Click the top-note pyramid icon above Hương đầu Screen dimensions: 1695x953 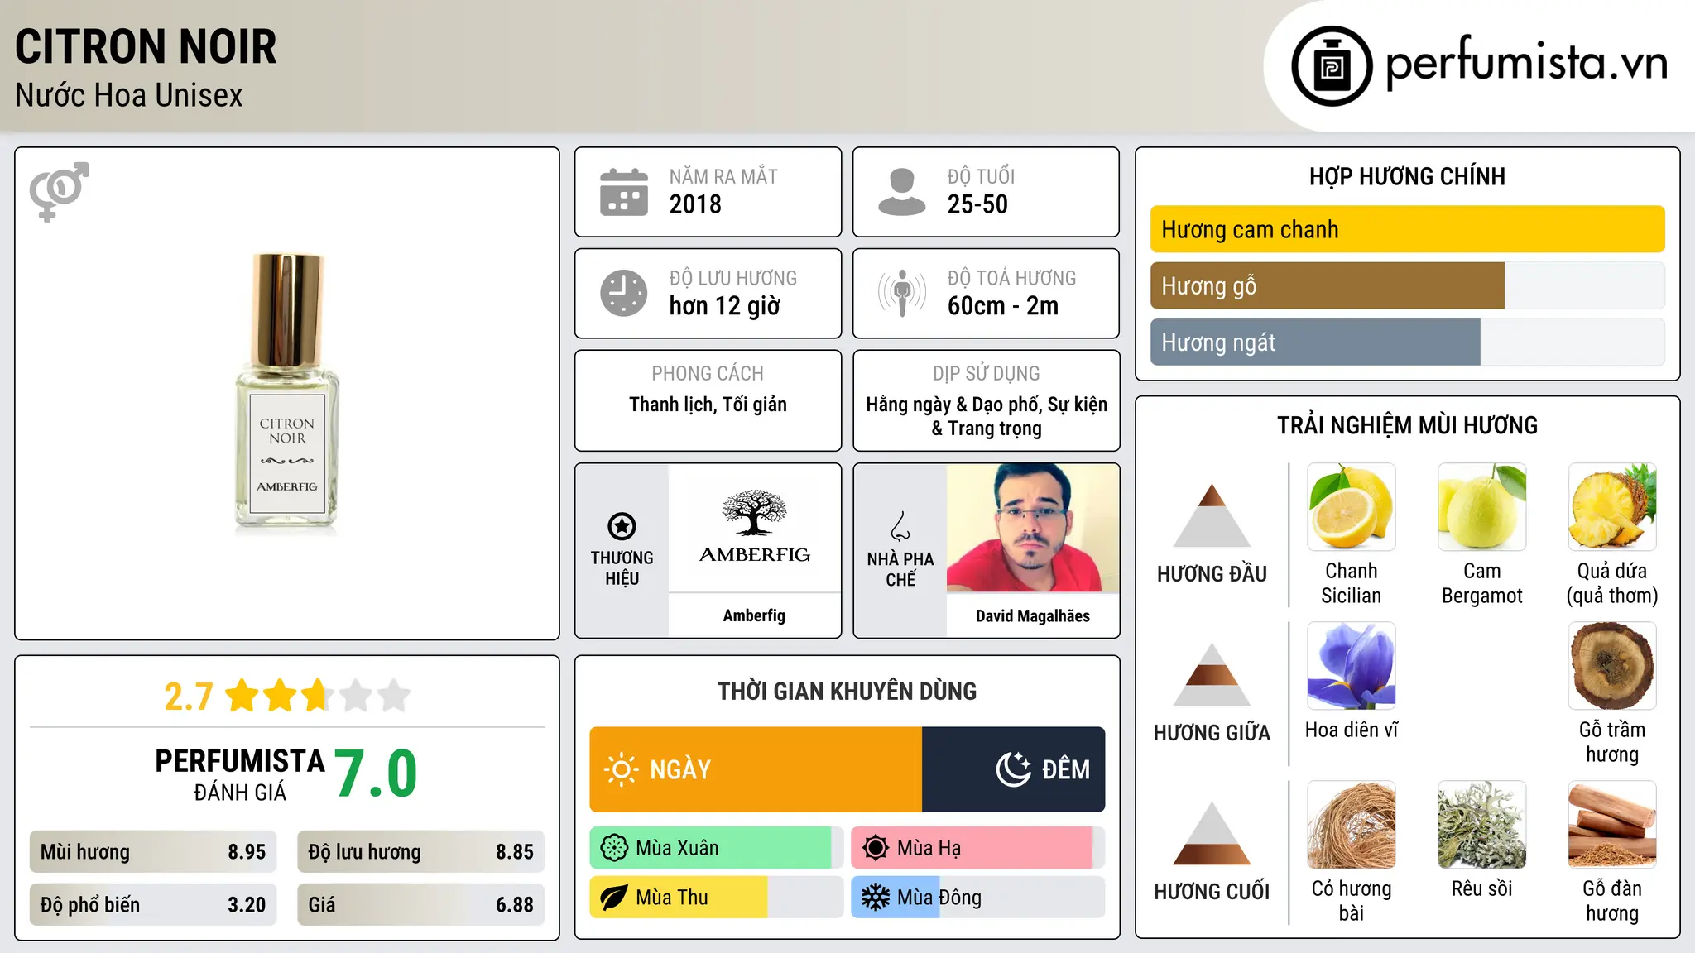[1212, 515]
